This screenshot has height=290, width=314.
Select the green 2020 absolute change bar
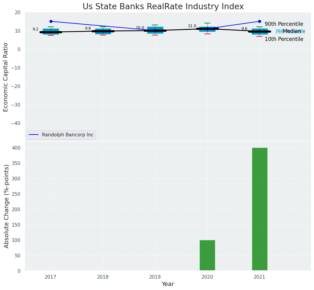pyautogui.click(x=207, y=255)
